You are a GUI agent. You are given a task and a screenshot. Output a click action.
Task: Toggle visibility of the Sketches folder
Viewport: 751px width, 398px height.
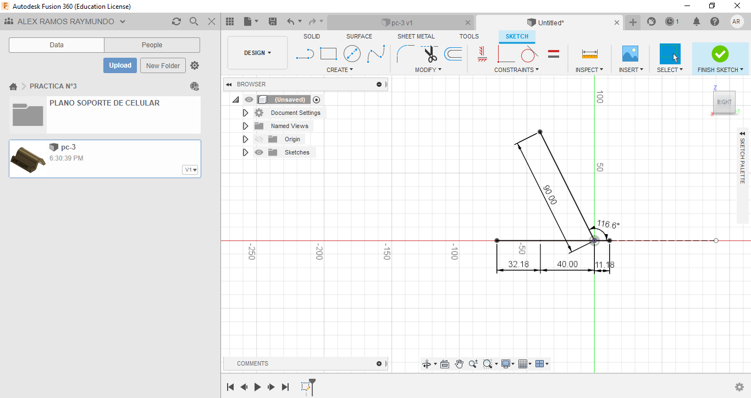pos(259,152)
